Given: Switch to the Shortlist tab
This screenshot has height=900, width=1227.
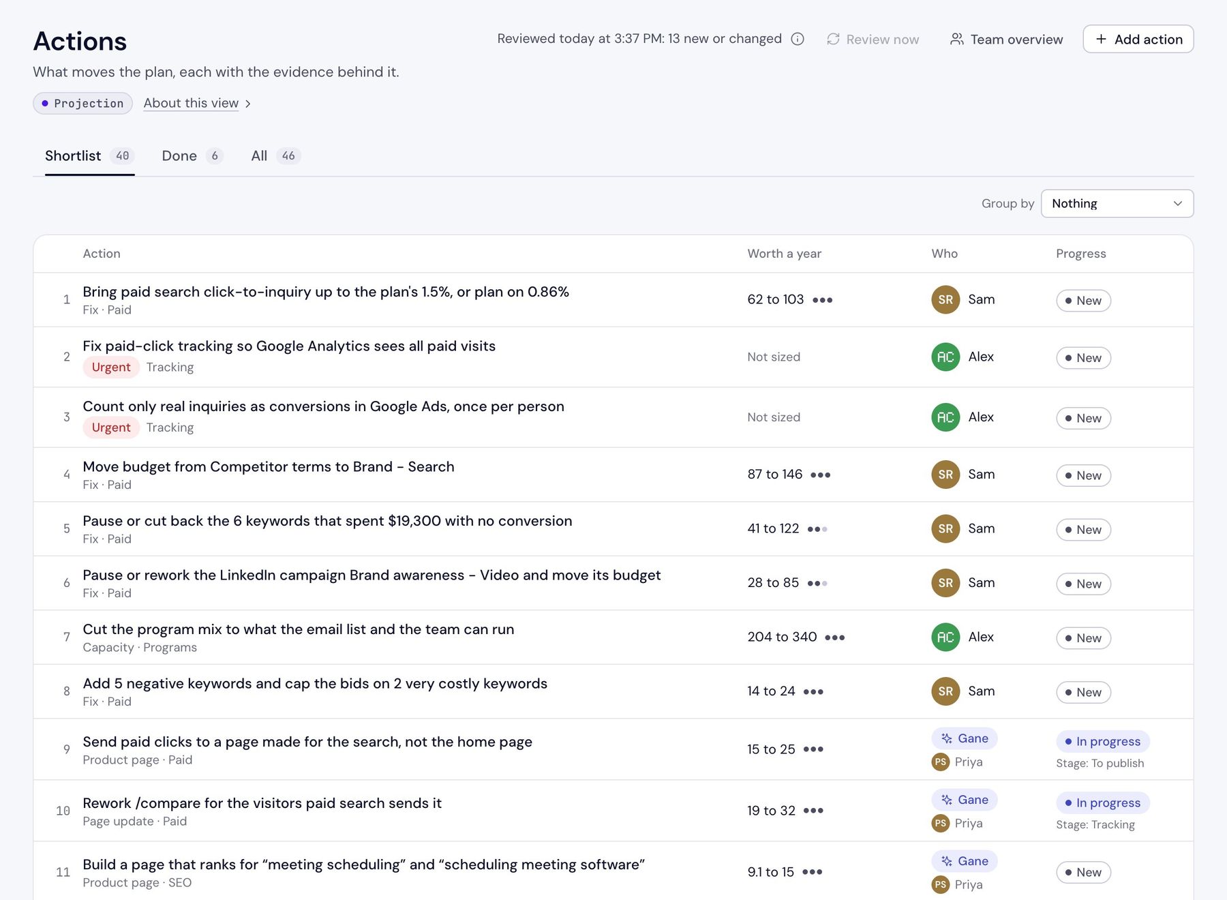Looking at the screenshot, I should tap(89, 156).
